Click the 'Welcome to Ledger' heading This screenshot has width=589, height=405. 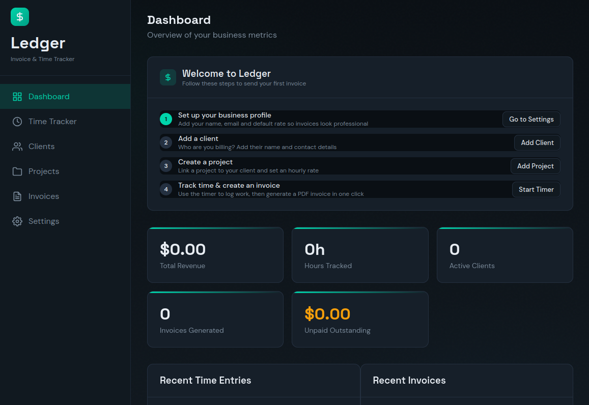coord(227,74)
